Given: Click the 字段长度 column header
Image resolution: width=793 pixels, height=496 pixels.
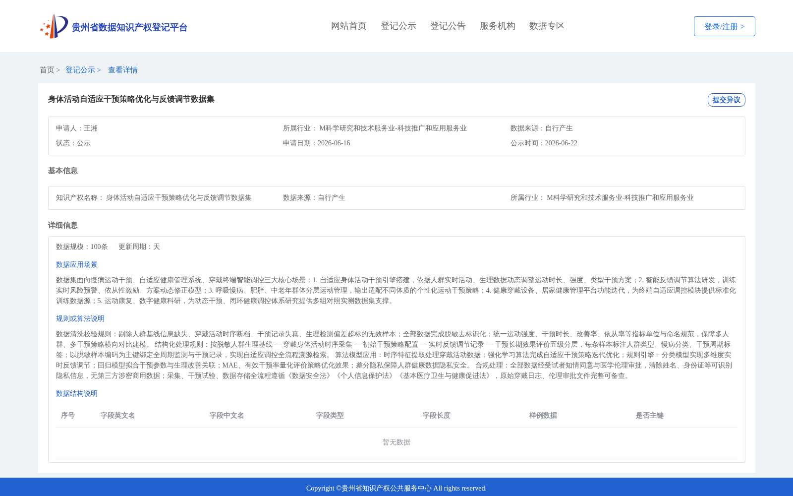Looking at the screenshot, I should click(437, 415).
